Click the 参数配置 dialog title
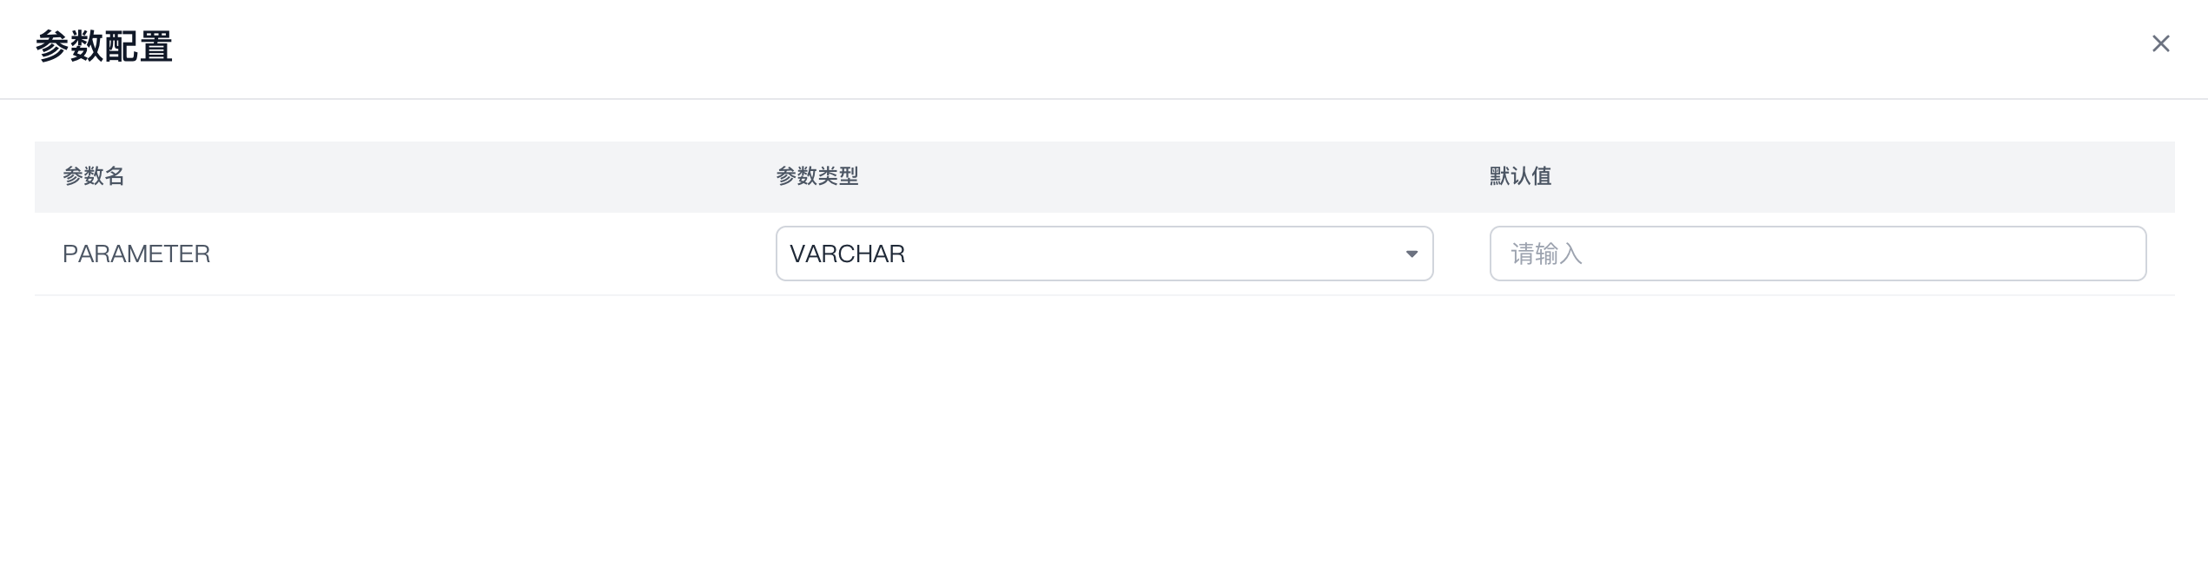 pos(104,46)
